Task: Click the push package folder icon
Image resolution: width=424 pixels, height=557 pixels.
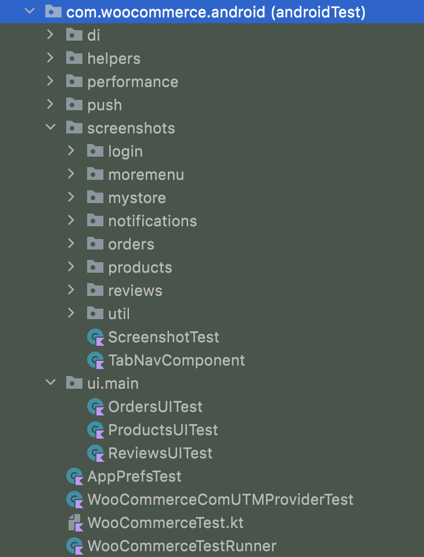Action: (x=74, y=104)
